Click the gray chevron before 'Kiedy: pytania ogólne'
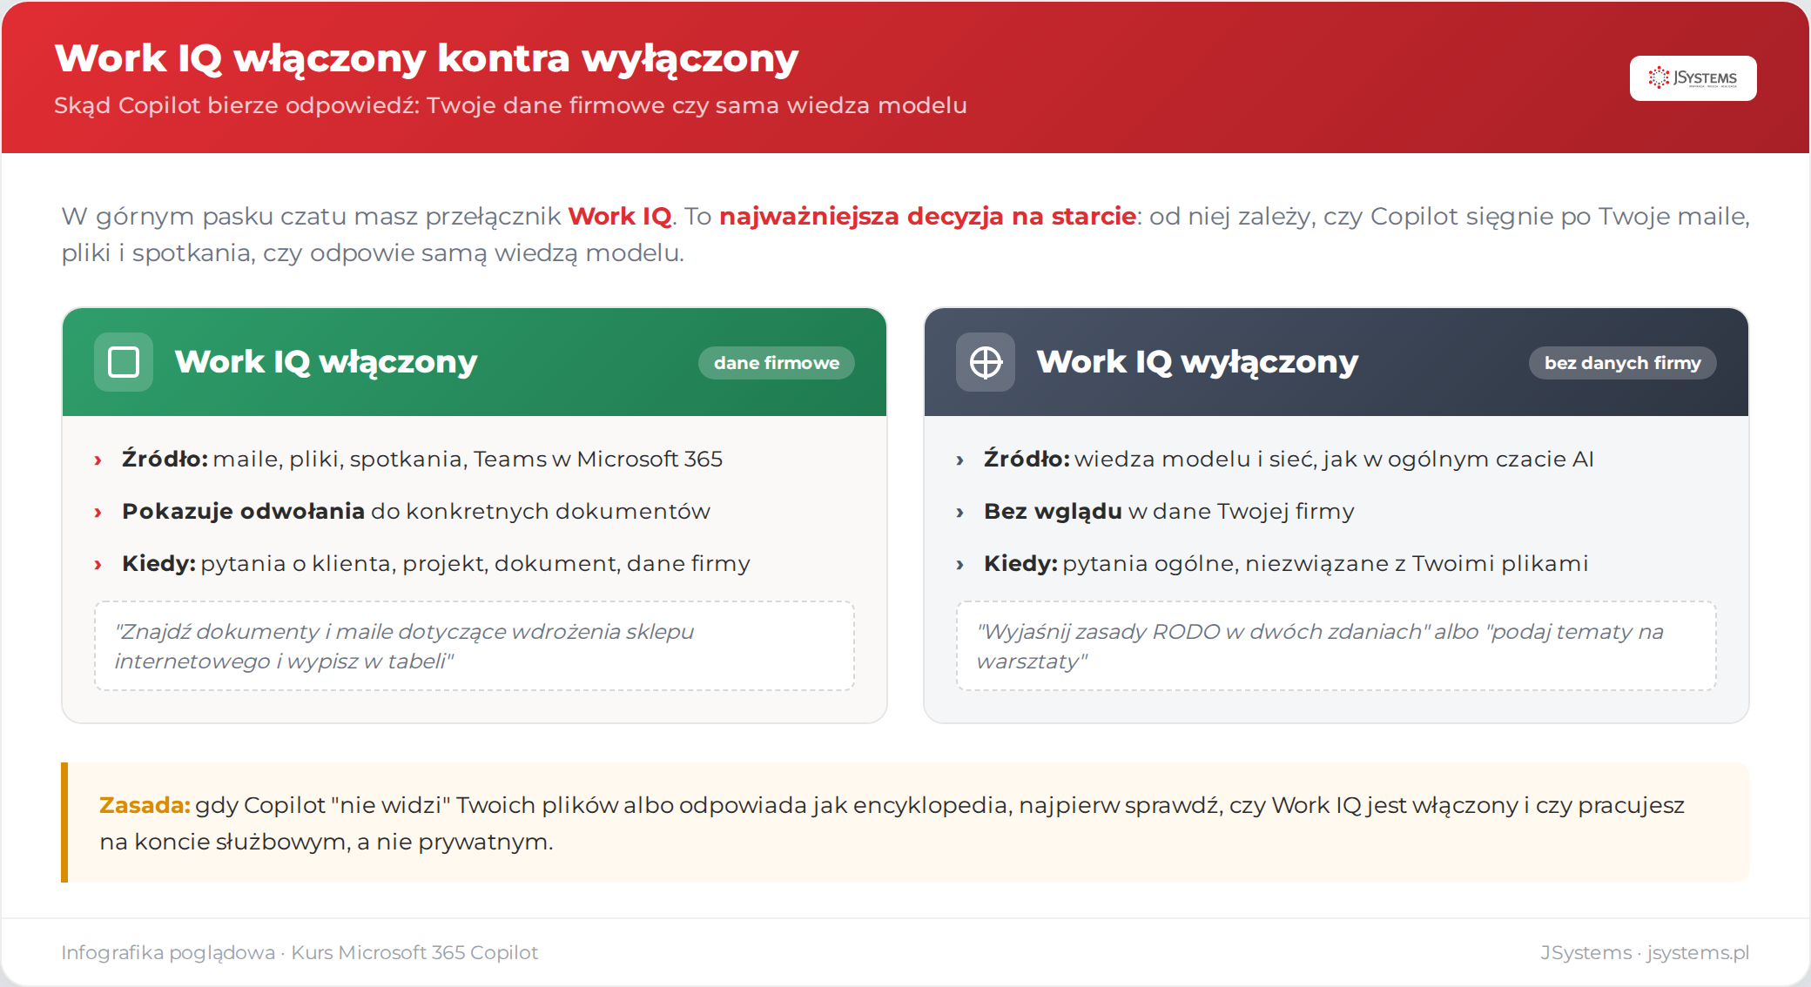1811x987 pixels. pyautogui.click(x=959, y=565)
